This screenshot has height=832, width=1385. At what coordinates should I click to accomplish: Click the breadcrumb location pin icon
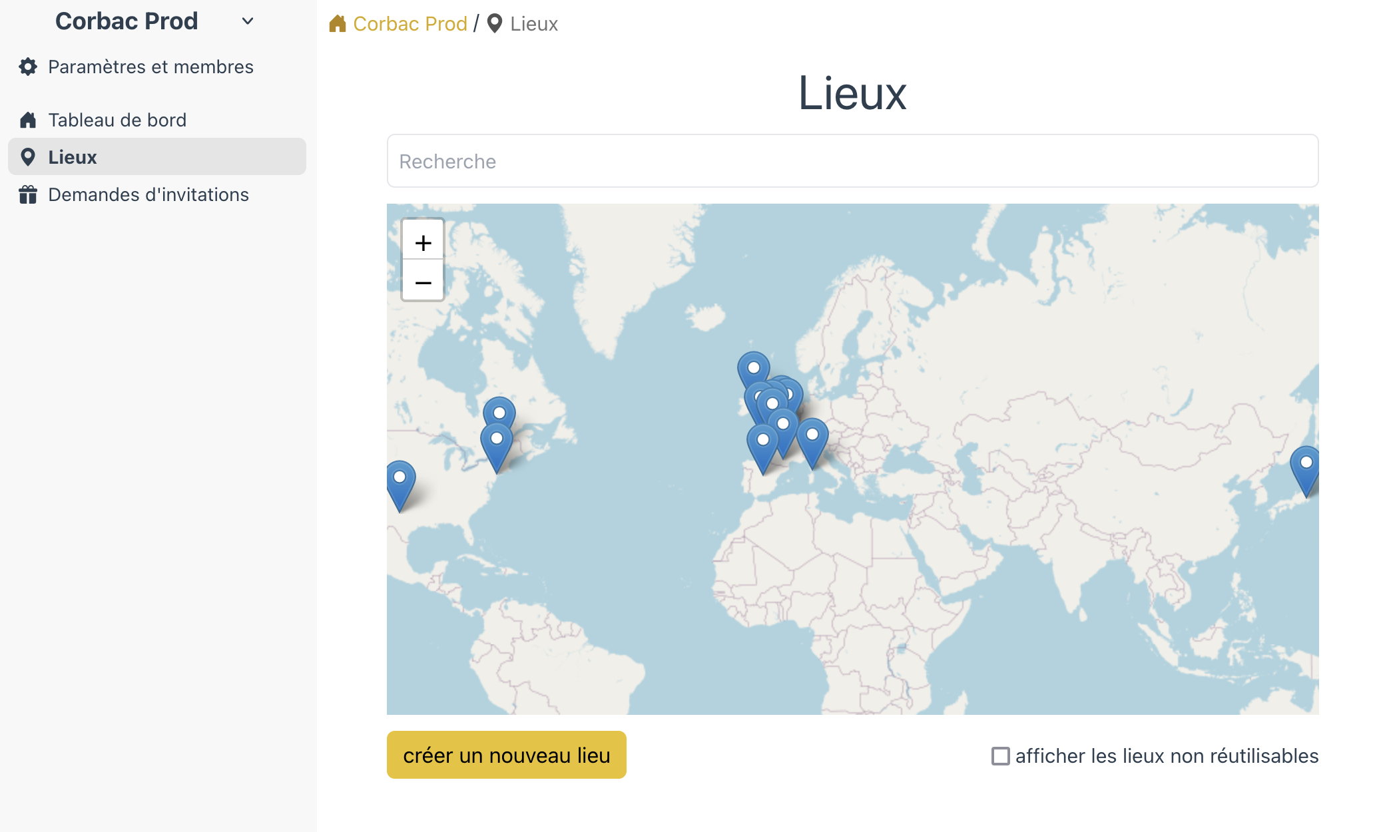pyautogui.click(x=495, y=24)
